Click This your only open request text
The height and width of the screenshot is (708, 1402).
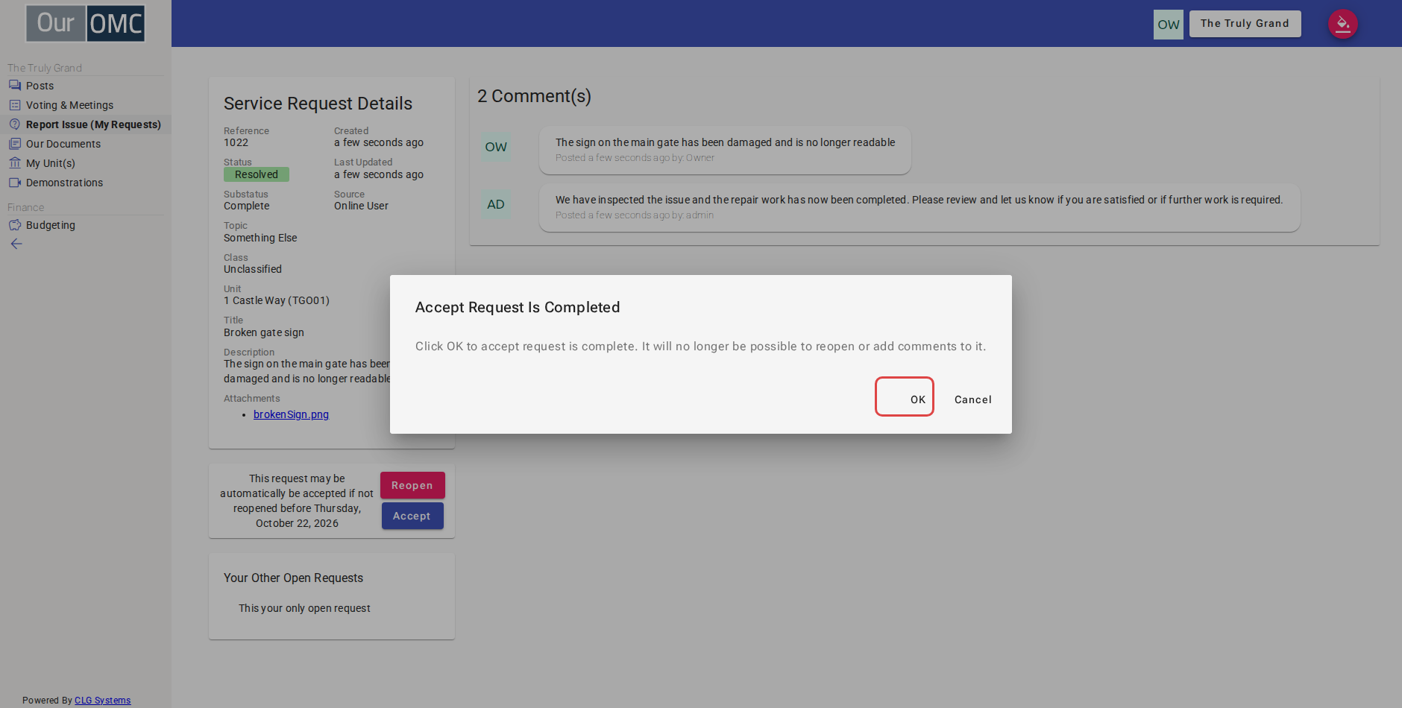click(304, 608)
